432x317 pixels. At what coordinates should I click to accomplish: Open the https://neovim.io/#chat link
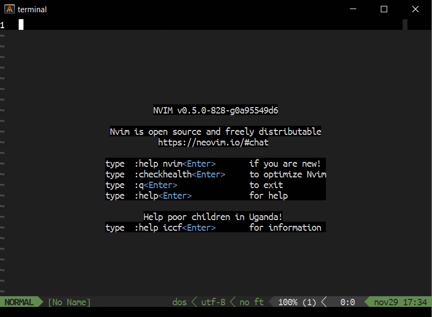[213, 142]
